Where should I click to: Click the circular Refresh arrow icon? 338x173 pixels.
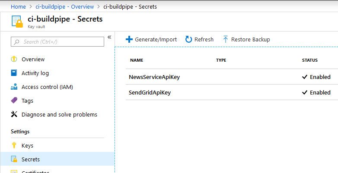click(188, 39)
